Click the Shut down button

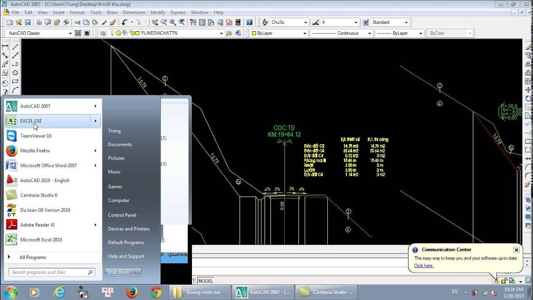pyautogui.click(x=119, y=272)
